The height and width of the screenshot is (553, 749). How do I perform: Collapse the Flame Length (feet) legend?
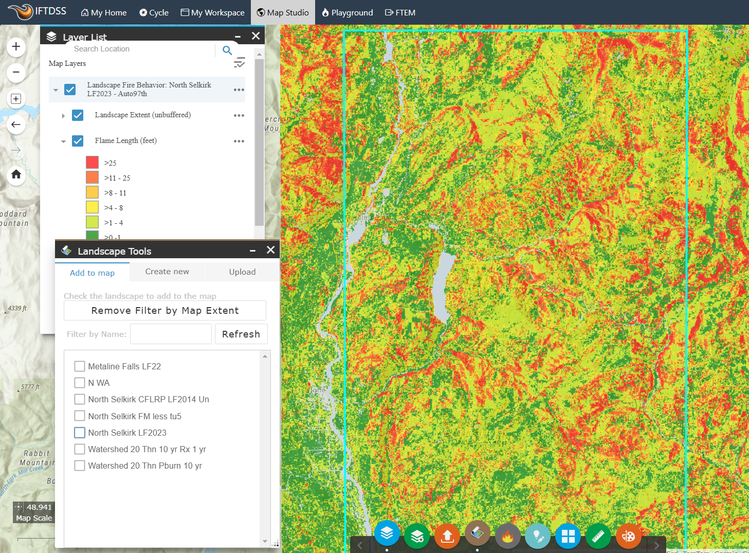coord(63,140)
